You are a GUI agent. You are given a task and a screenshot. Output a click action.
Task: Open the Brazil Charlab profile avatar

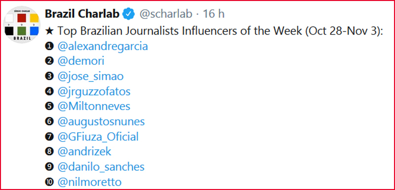click(22, 25)
